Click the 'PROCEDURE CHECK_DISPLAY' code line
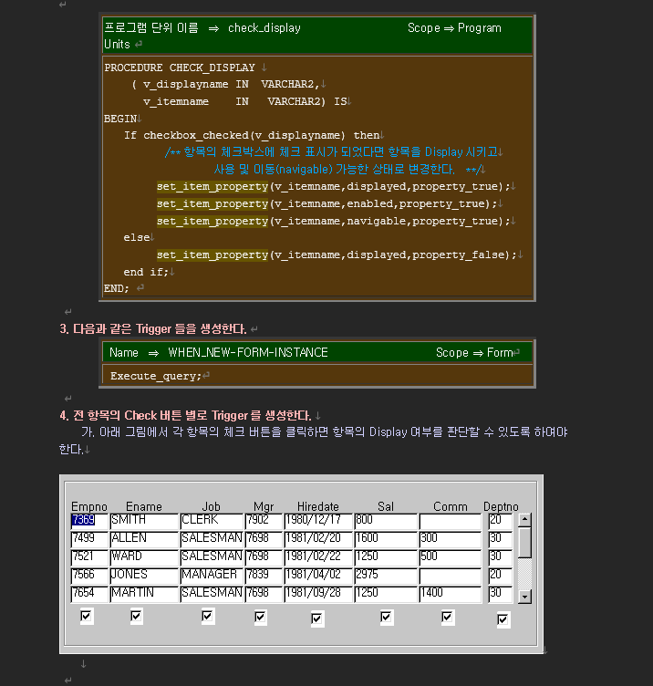653x686 pixels. pyautogui.click(x=180, y=68)
